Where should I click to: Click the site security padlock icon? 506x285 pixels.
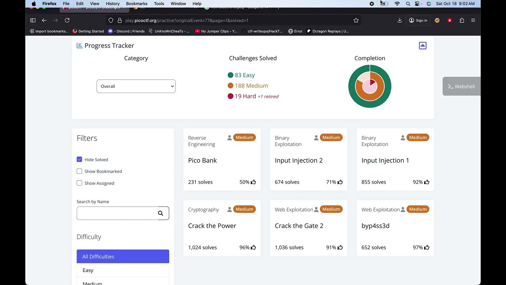tap(119, 20)
